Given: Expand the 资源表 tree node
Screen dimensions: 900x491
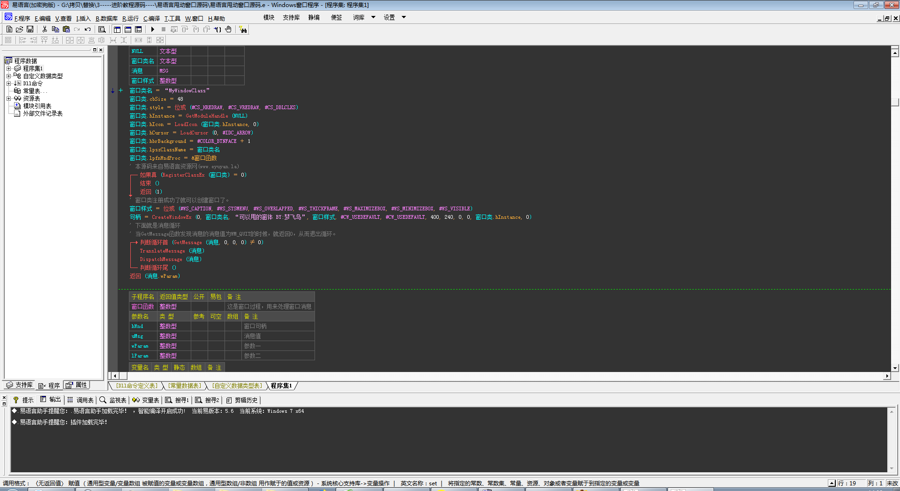Looking at the screenshot, I should tap(8, 98).
